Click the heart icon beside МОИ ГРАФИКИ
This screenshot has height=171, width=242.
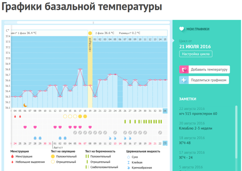click(182, 29)
